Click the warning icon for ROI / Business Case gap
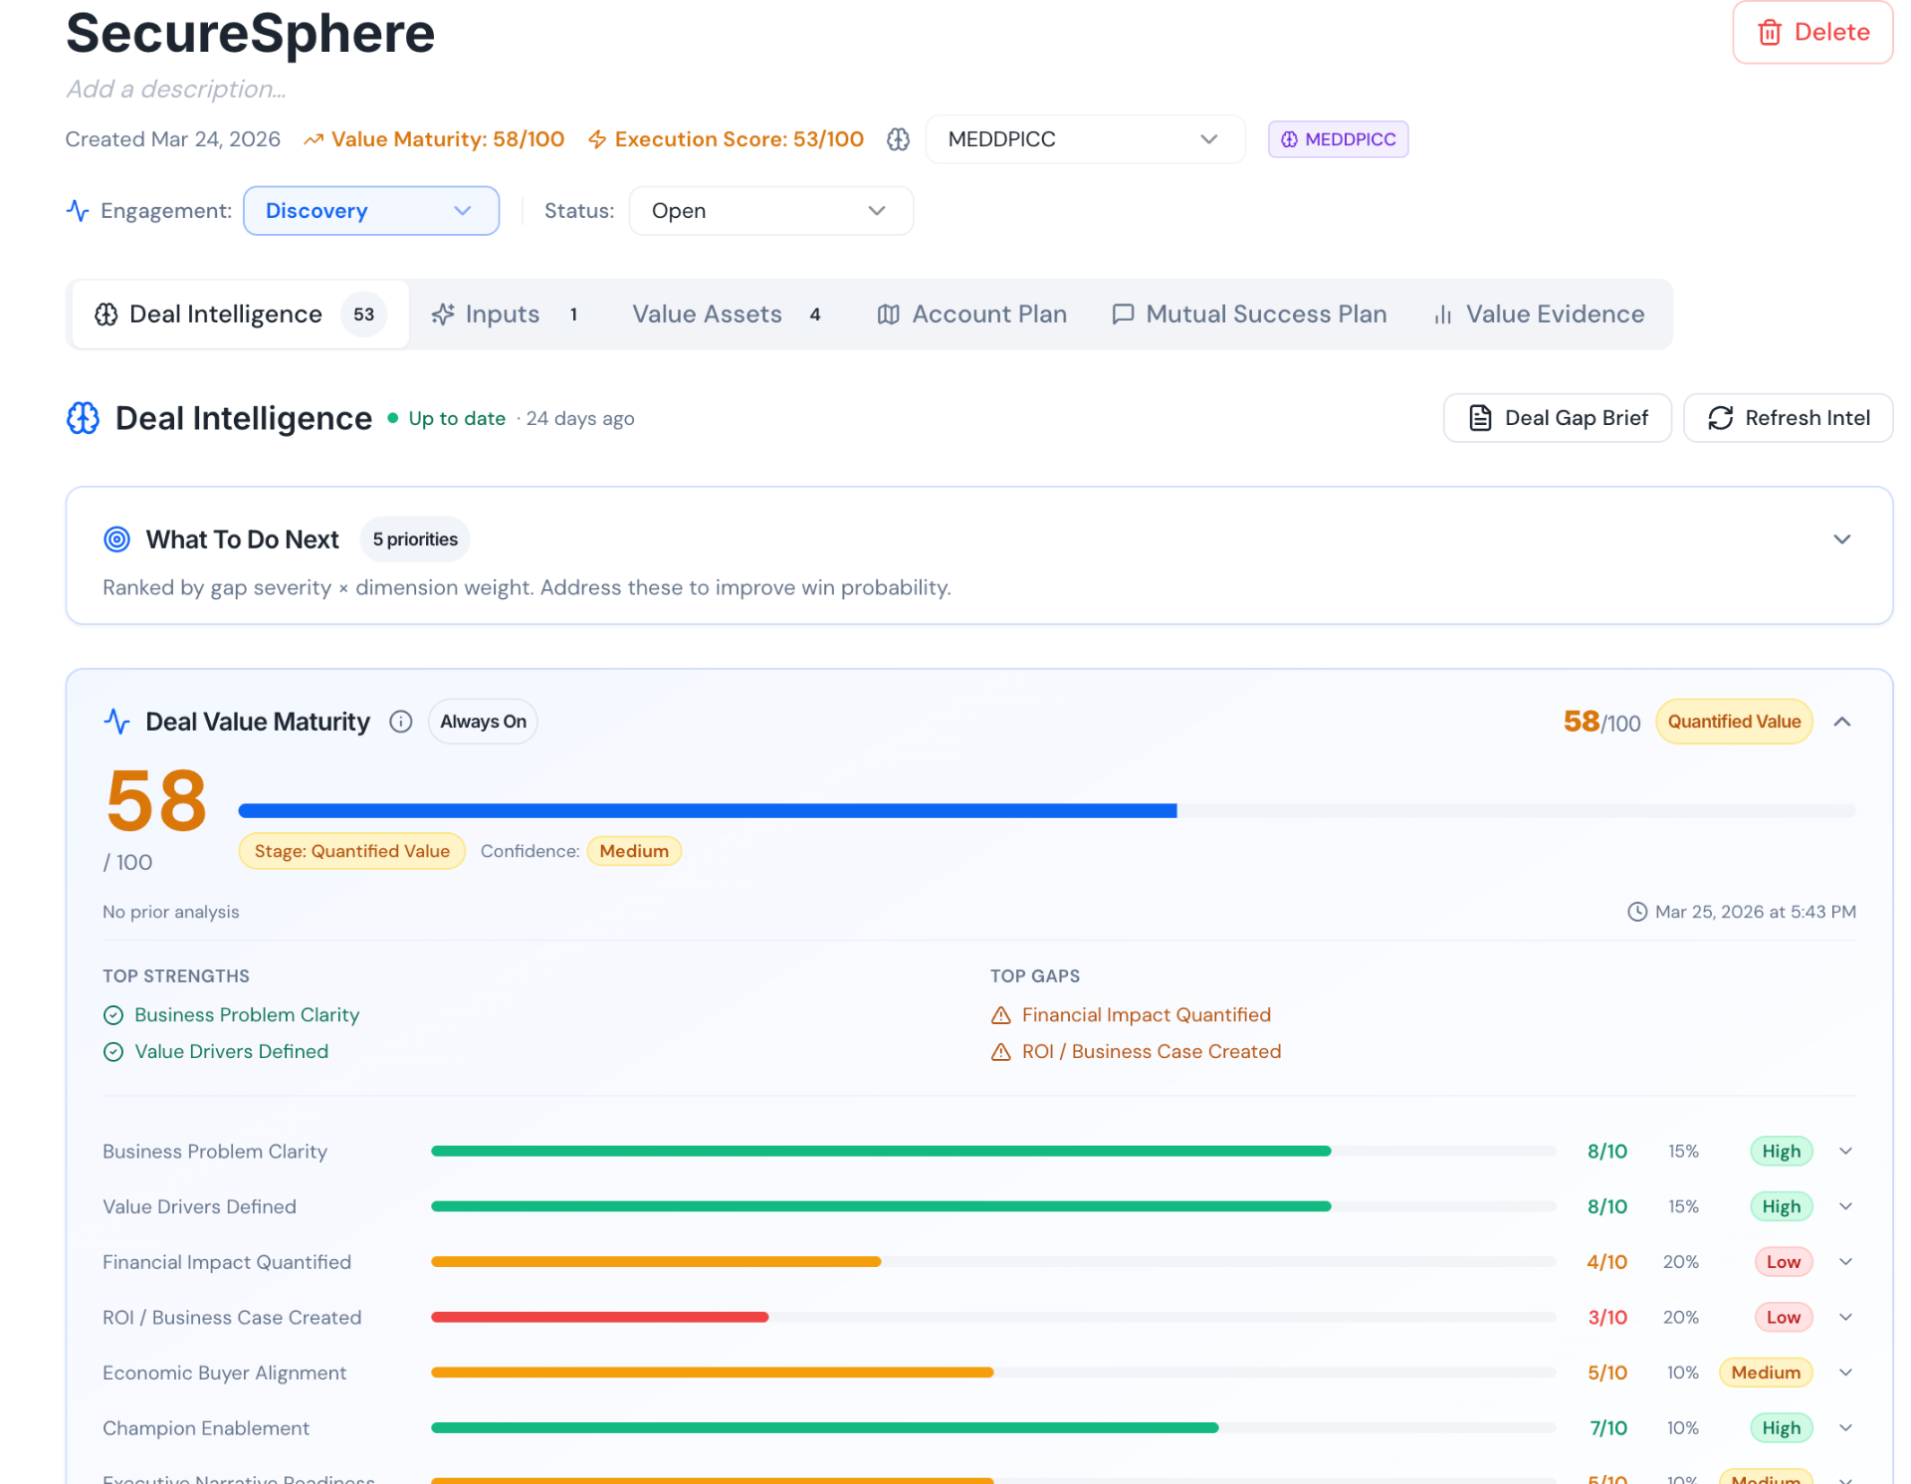The width and height of the screenshot is (1911, 1484). tap(1000, 1052)
